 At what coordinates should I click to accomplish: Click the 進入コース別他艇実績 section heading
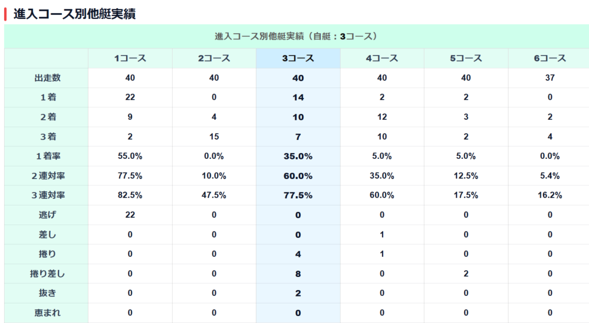coord(74,14)
